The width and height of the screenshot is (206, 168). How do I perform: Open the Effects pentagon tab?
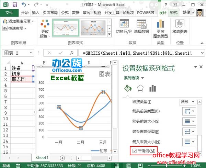coord(140,88)
